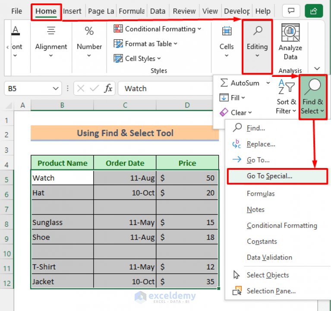Viewport: 331px width, 311px height.
Task: Select column C header
Action: 125,105
